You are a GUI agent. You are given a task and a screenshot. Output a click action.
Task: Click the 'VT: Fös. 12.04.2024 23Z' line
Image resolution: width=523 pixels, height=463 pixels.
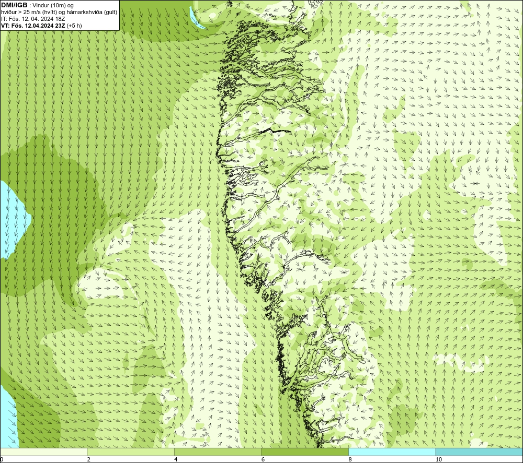pyautogui.click(x=33, y=25)
